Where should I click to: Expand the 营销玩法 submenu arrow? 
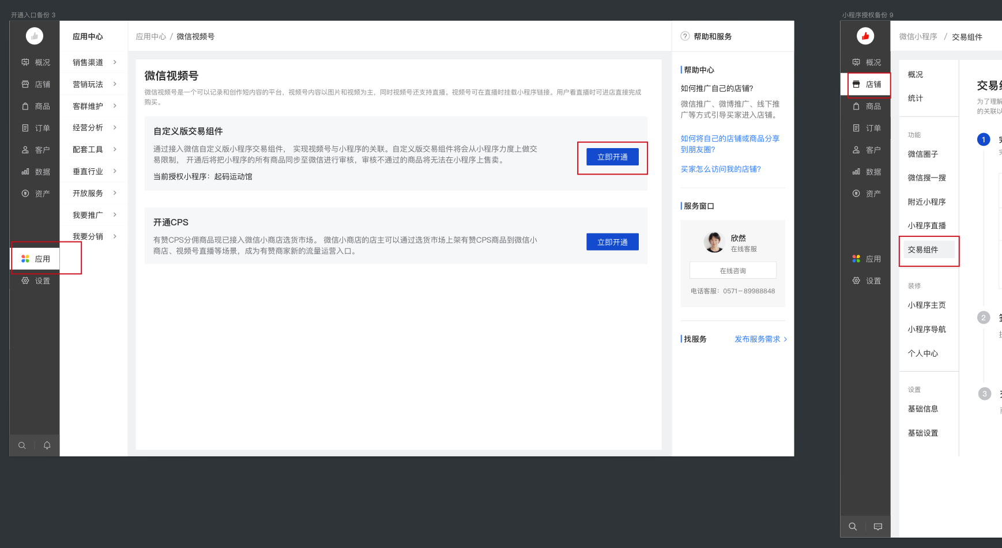click(115, 84)
